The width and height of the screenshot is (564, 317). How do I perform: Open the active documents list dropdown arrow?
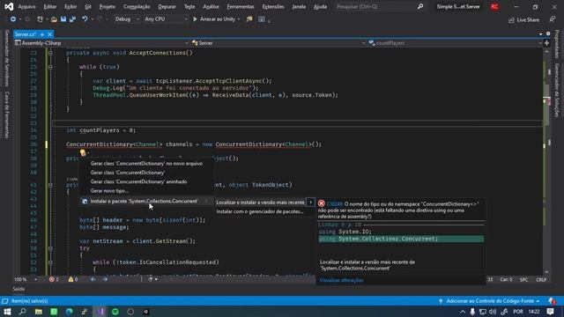pos(540,33)
